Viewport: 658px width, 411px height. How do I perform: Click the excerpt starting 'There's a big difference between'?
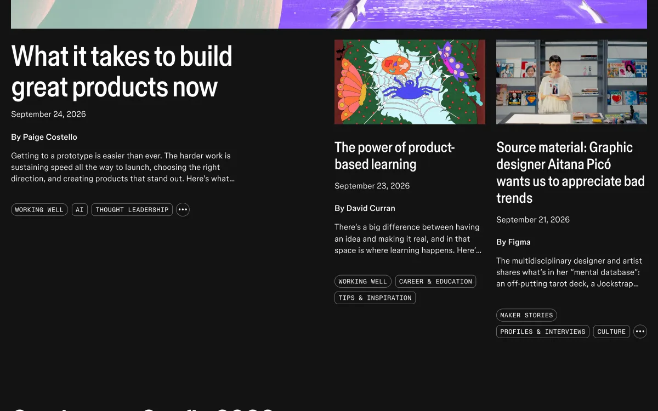(x=408, y=238)
